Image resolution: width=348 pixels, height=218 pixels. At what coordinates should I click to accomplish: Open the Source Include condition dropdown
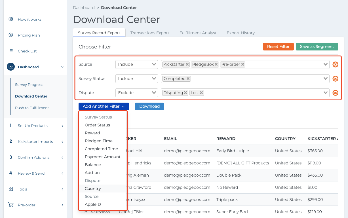(x=136, y=64)
